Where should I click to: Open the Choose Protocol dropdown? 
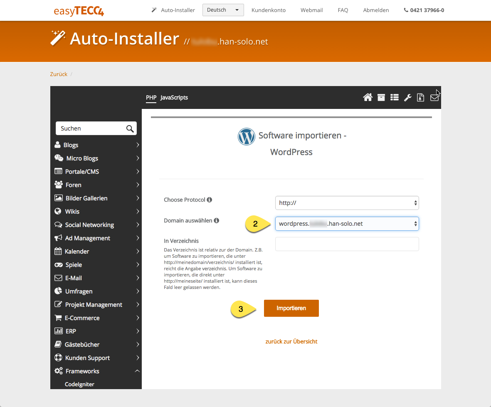click(347, 203)
